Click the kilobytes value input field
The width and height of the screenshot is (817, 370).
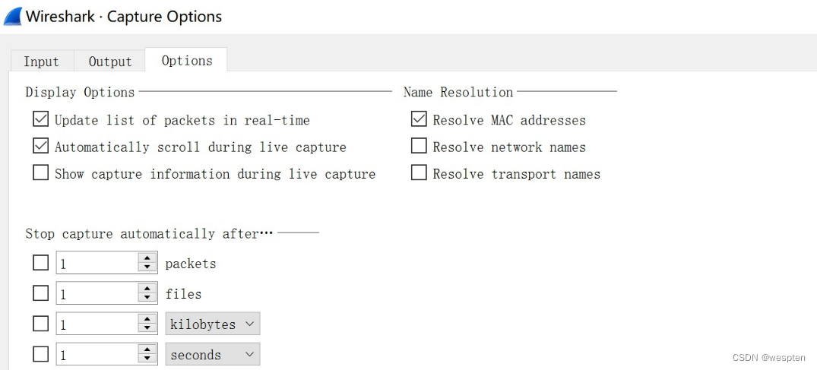(97, 324)
